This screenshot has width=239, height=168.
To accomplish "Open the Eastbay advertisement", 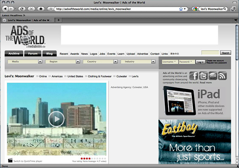I will tap(195, 142).
